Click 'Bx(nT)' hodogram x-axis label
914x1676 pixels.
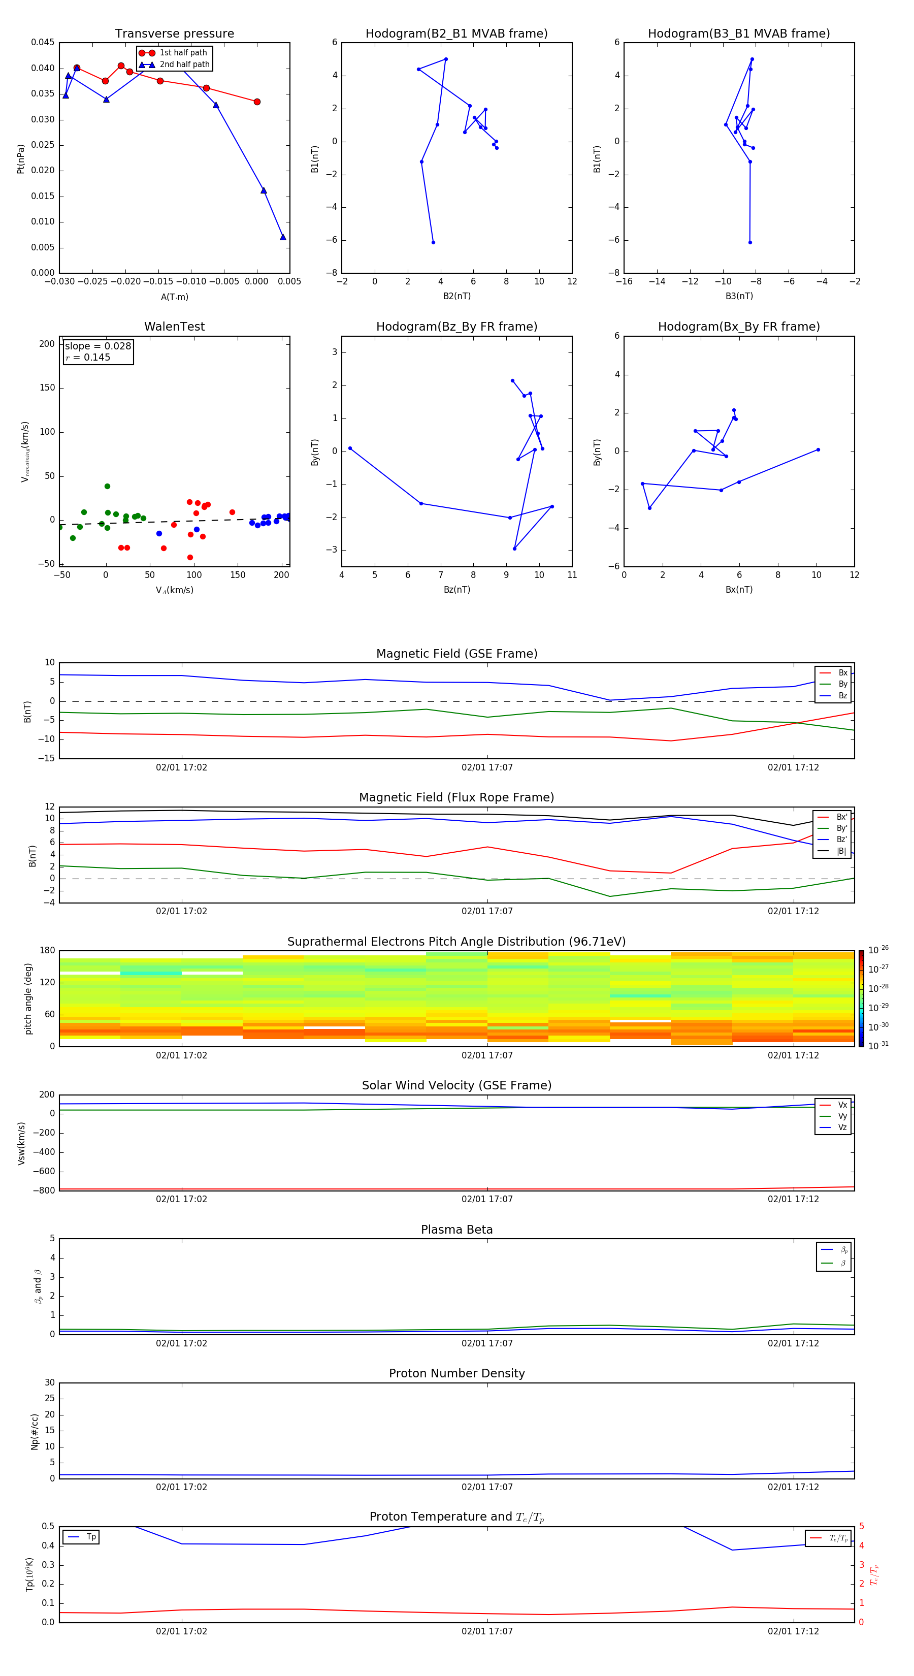739,590
